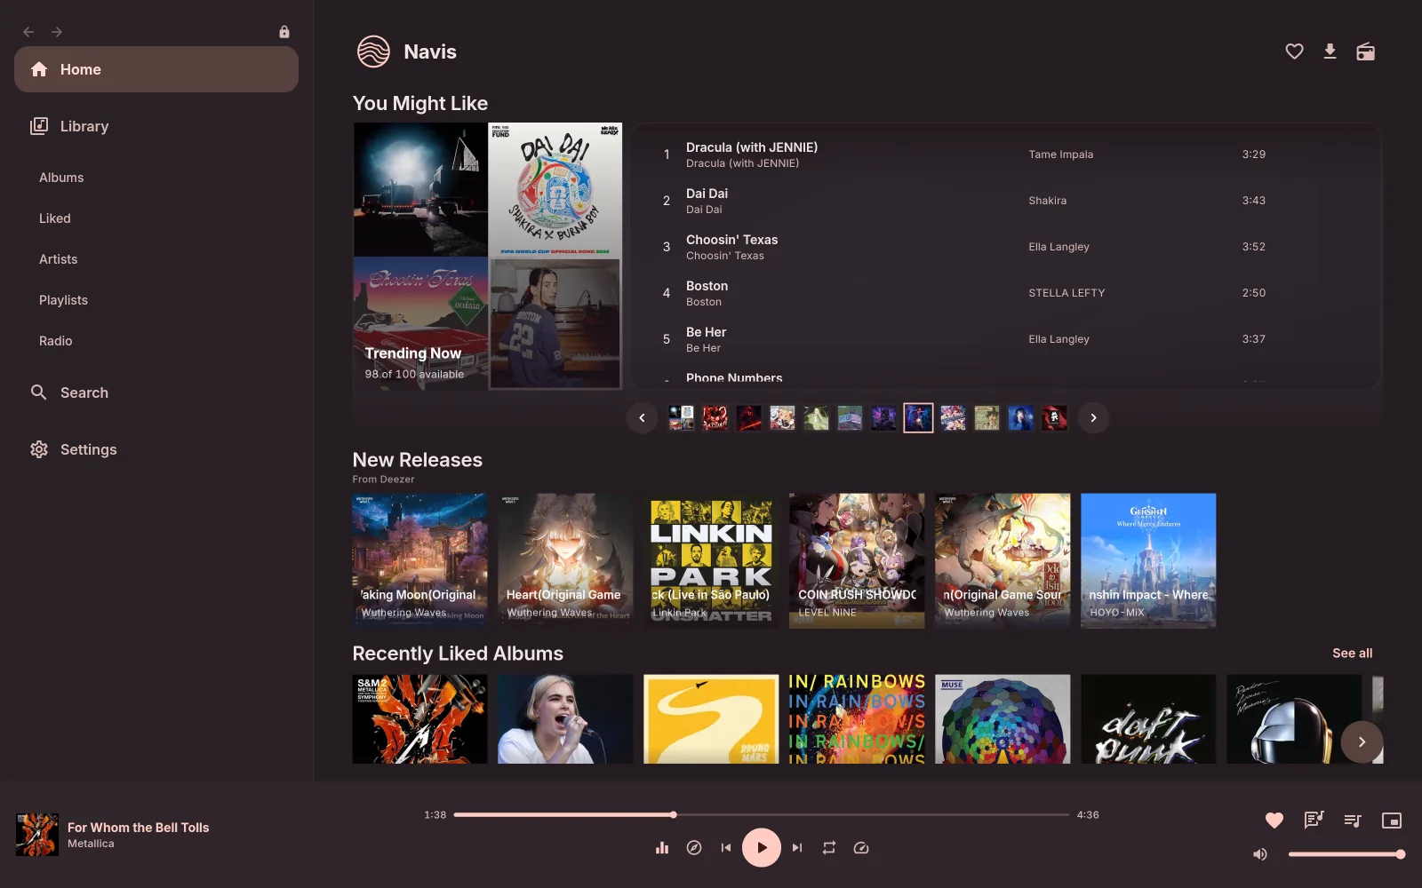Open STELLA LEFTY artist link
The image size is (1422, 888).
coord(1066,293)
